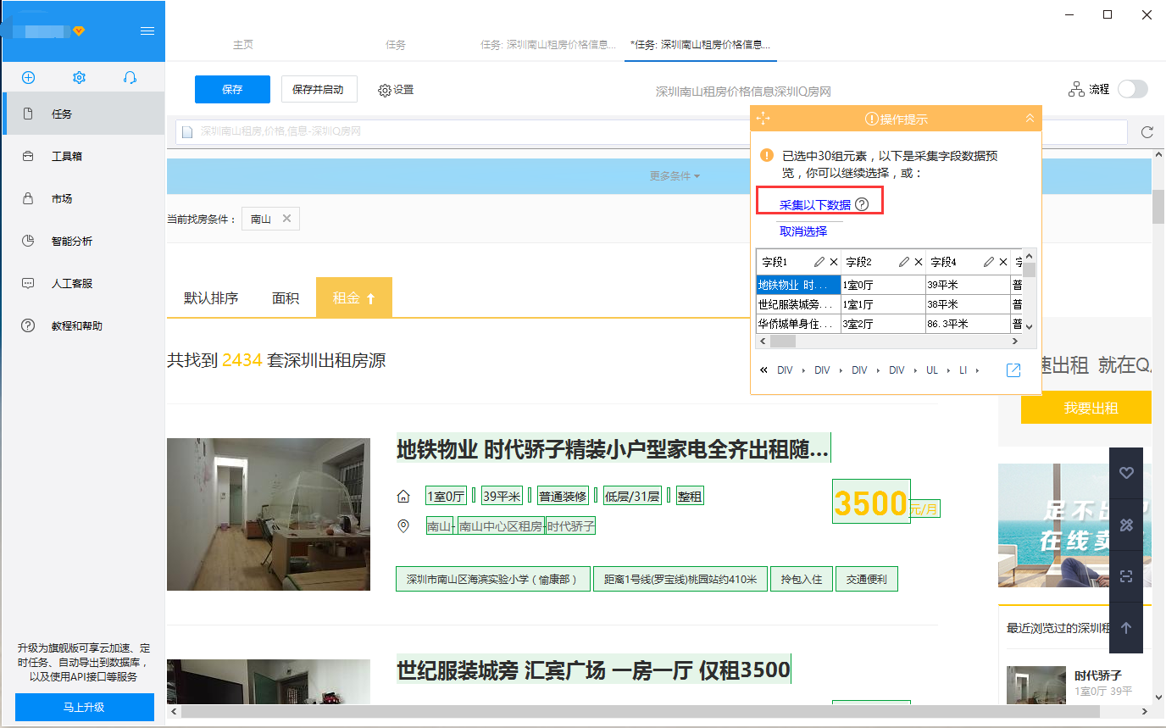Click the 交通便利 tag

point(867,580)
